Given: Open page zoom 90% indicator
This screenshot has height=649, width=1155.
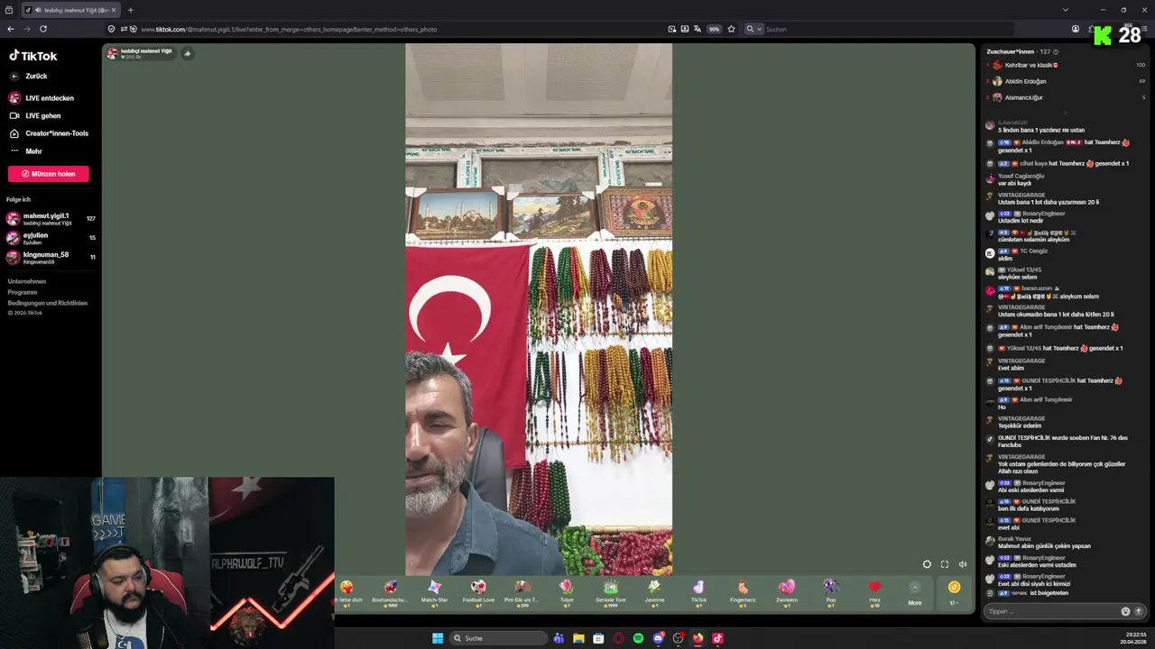Looking at the screenshot, I should click(x=714, y=29).
